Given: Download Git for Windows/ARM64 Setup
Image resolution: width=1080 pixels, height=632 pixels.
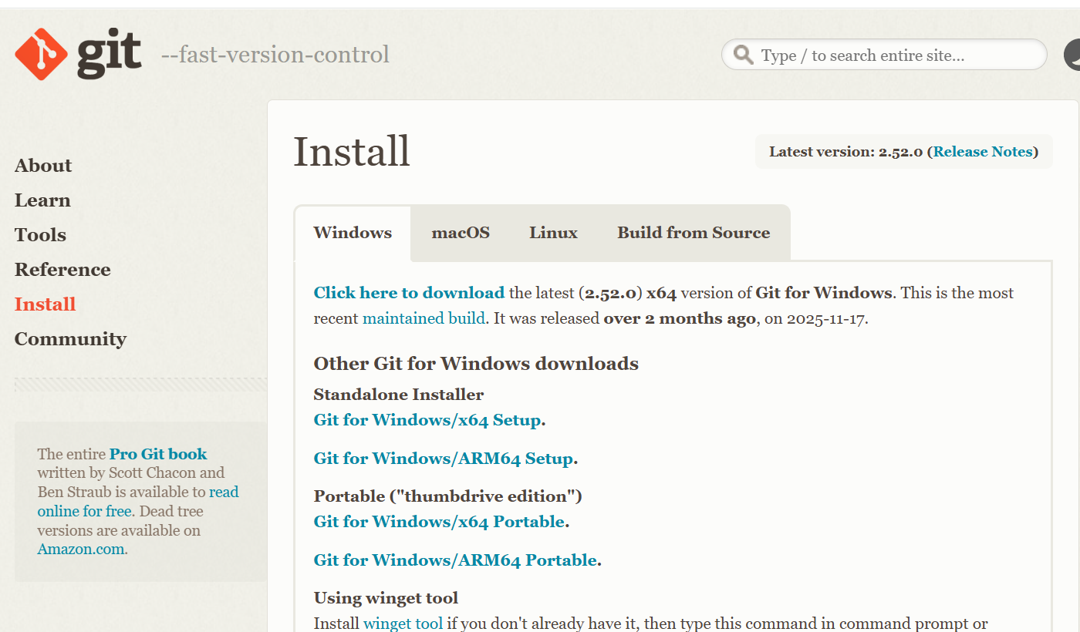Looking at the screenshot, I should point(444,459).
